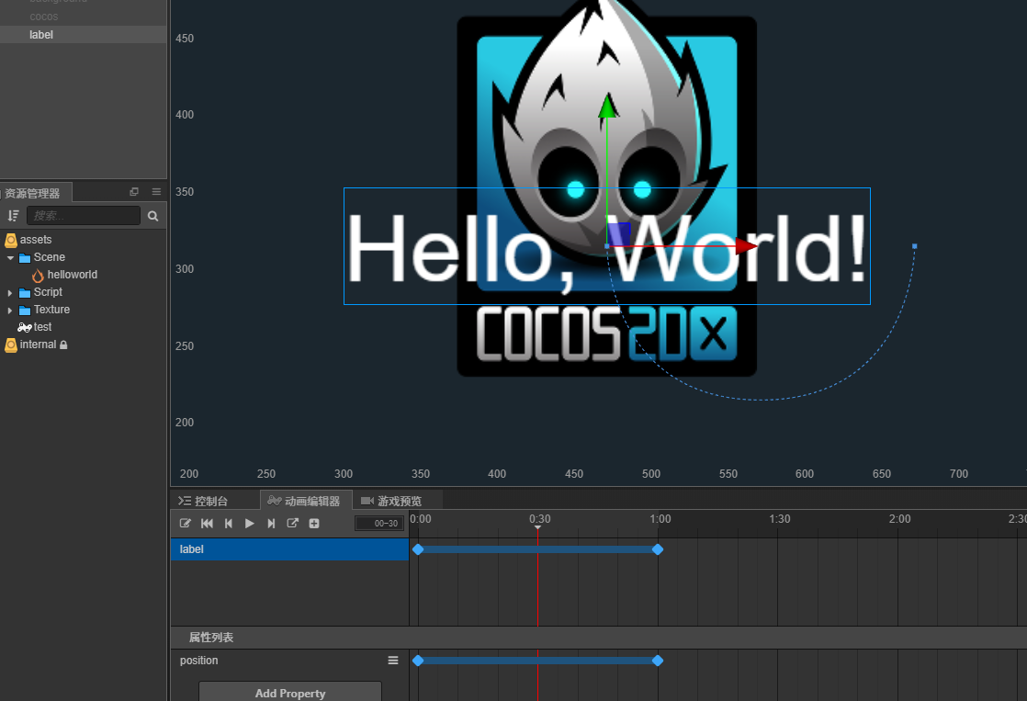The width and height of the screenshot is (1027, 701).
Task: Click the motion path end point handle
Action: pos(914,246)
